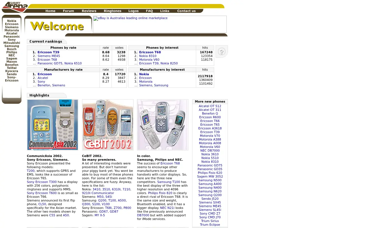Image resolution: width=366 pixels, height=228 pixels.
Task: Open the MY X-5 Sagem link
Action: pos(100,215)
